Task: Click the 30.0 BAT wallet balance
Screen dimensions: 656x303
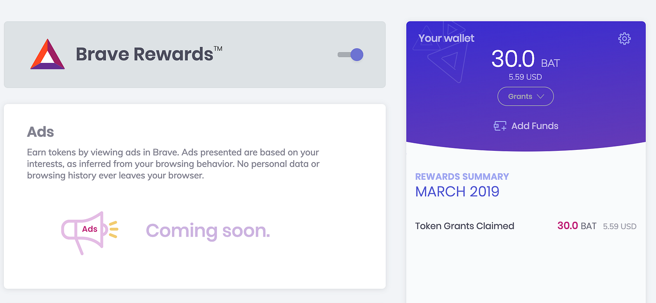Action: tap(526, 59)
